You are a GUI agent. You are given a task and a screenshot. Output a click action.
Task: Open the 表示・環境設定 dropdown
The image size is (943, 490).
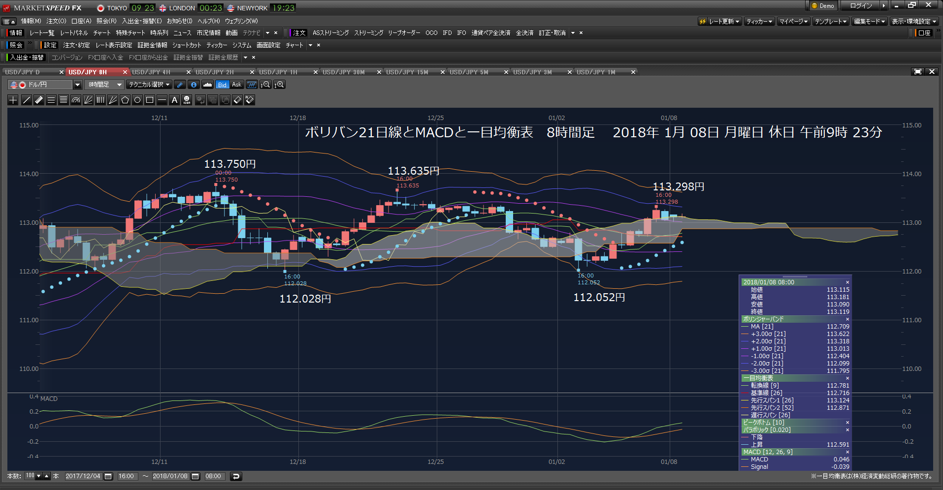tap(914, 21)
